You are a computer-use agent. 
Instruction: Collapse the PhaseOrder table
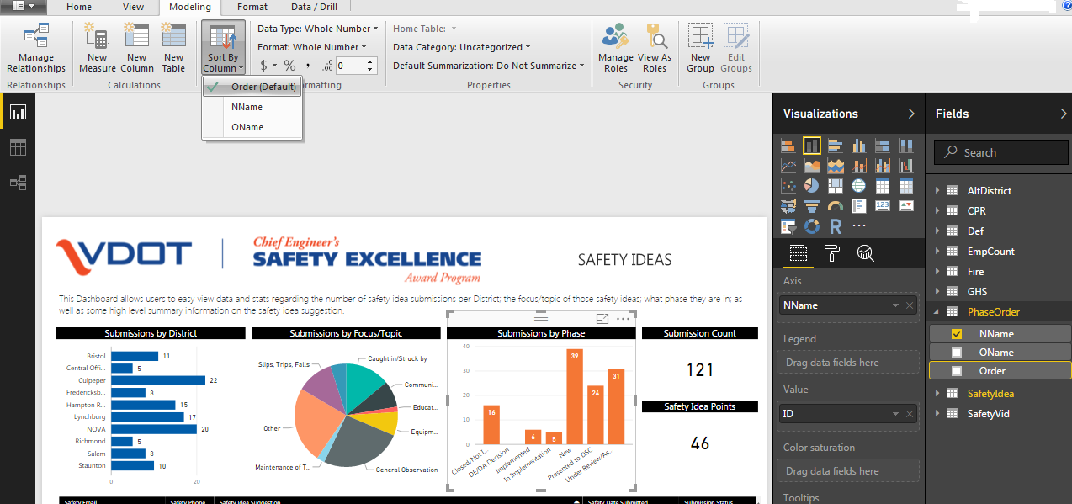click(x=937, y=312)
